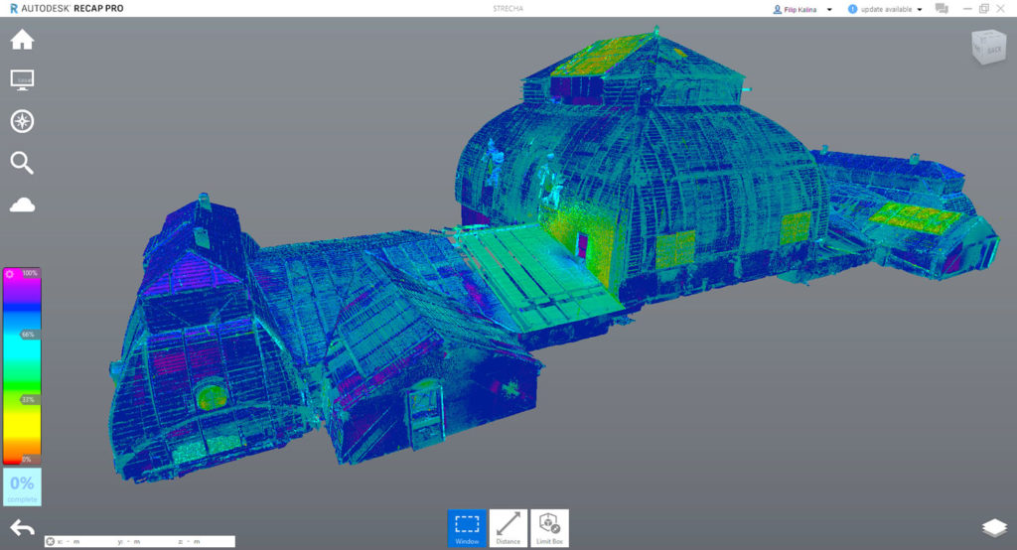
Task: Choose the Limit Box tool
Action: 549,527
